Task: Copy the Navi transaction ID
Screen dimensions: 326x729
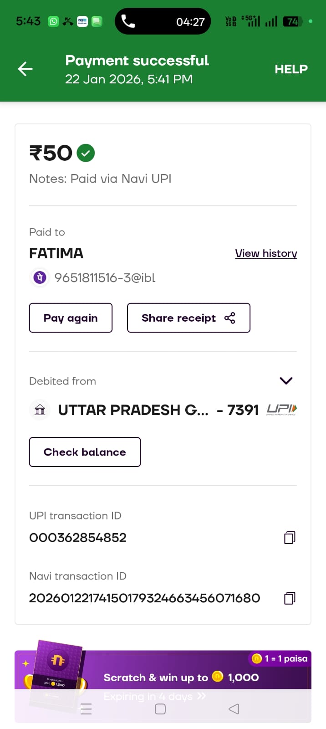Action: 290,598
